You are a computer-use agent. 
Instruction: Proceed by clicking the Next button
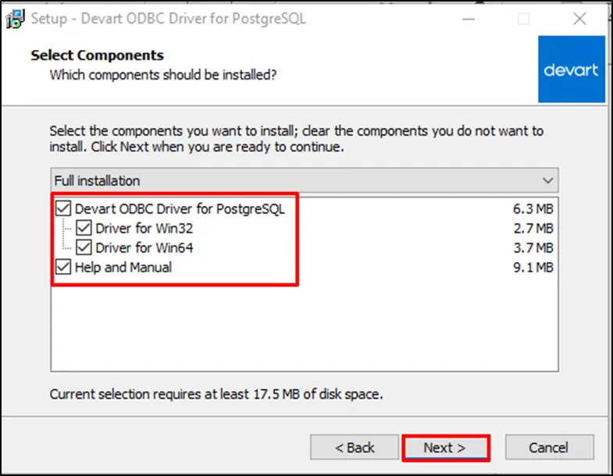coord(445,447)
